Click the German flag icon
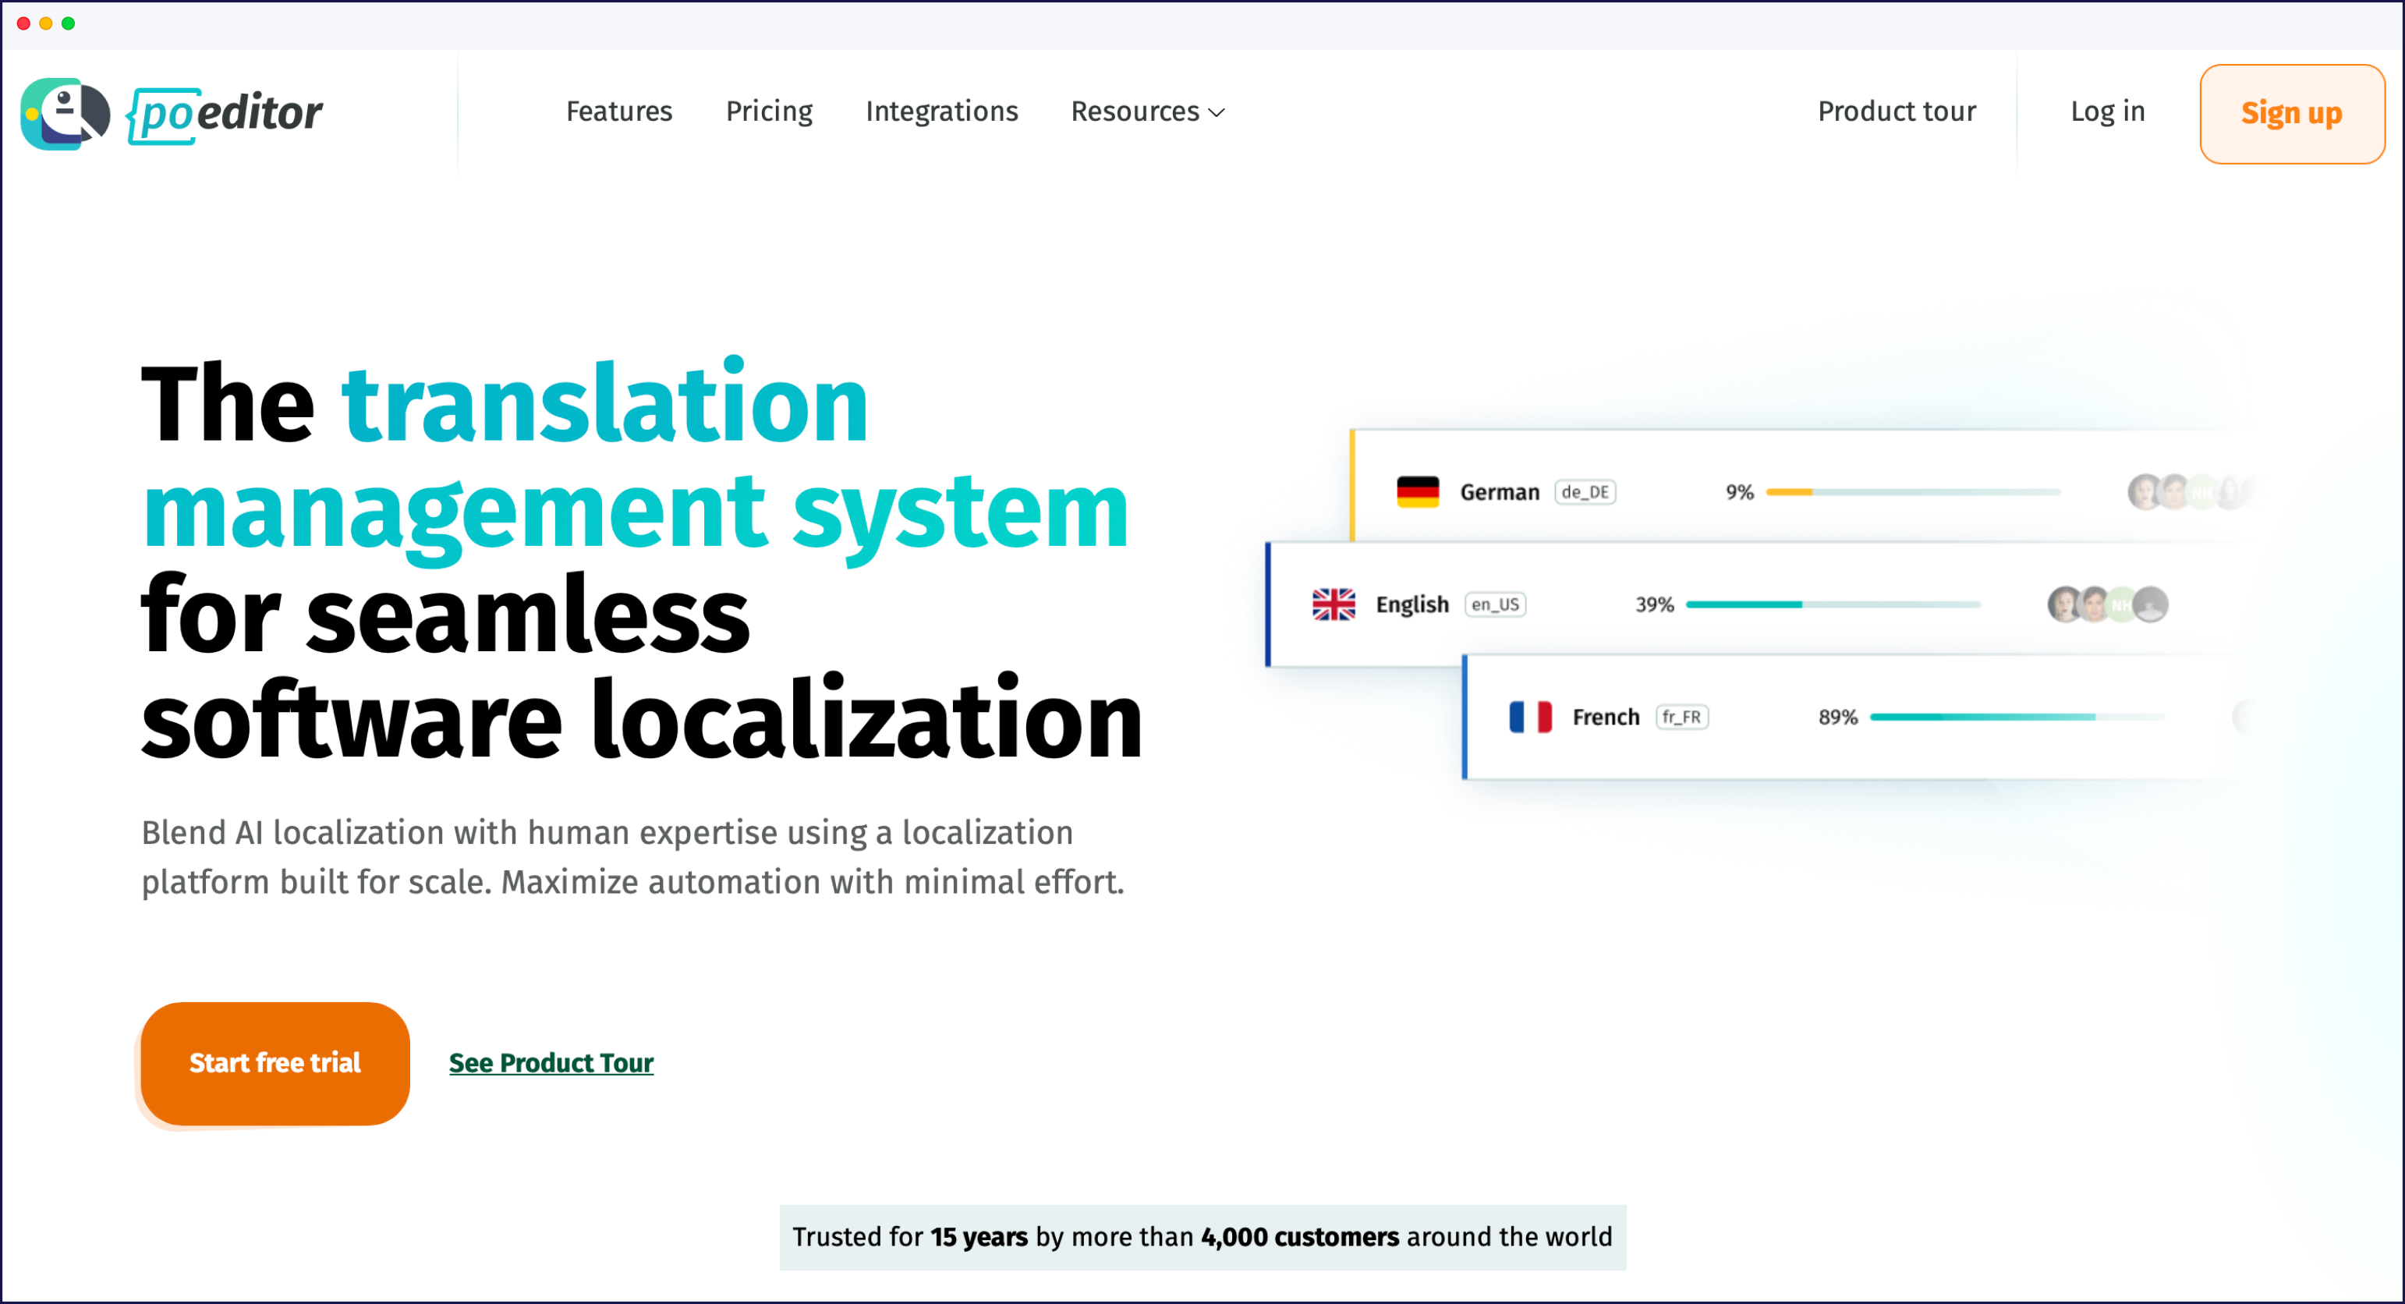Screen dimensions: 2405x1304 click(1417, 492)
